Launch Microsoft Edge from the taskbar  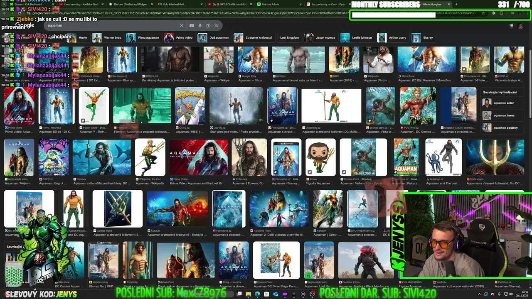tap(257, 294)
